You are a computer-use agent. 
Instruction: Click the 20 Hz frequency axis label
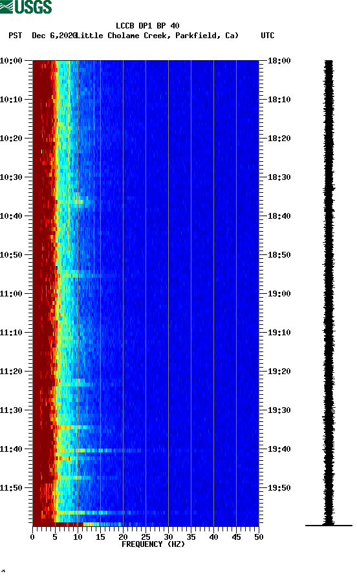tap(123, 537)
